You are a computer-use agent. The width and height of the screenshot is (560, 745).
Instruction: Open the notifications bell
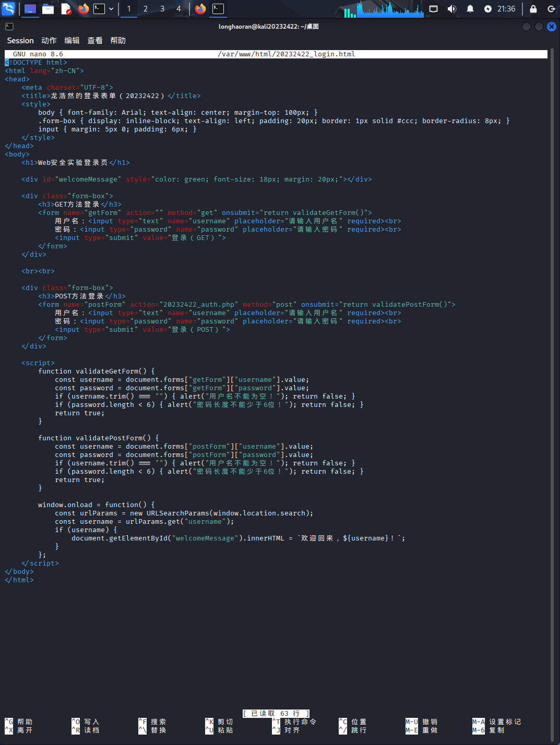click(x=470, y=9)
